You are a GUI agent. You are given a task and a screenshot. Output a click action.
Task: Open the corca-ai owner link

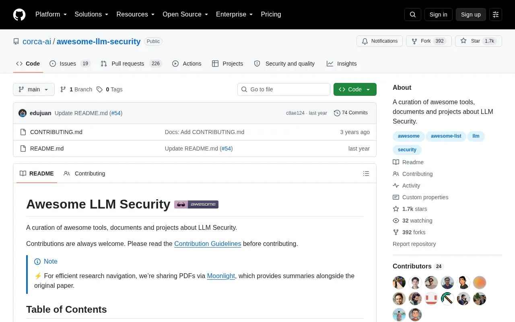click(x=37, y=41)
